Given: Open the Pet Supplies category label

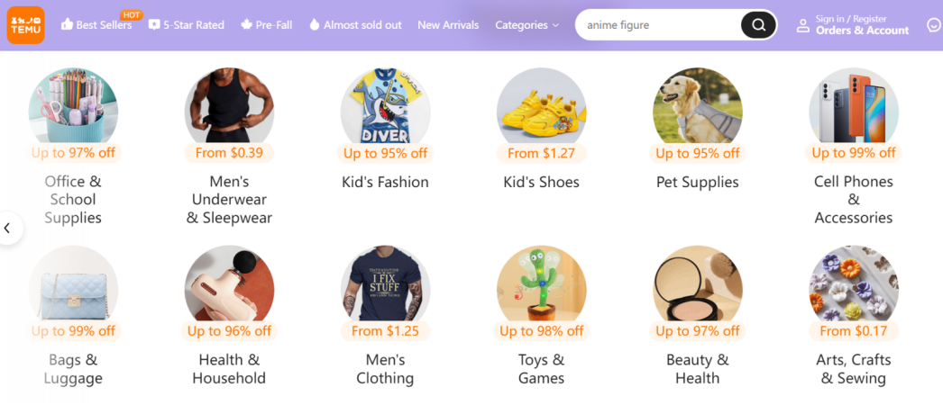Looking at the screenshot, I should coord(697,182).
